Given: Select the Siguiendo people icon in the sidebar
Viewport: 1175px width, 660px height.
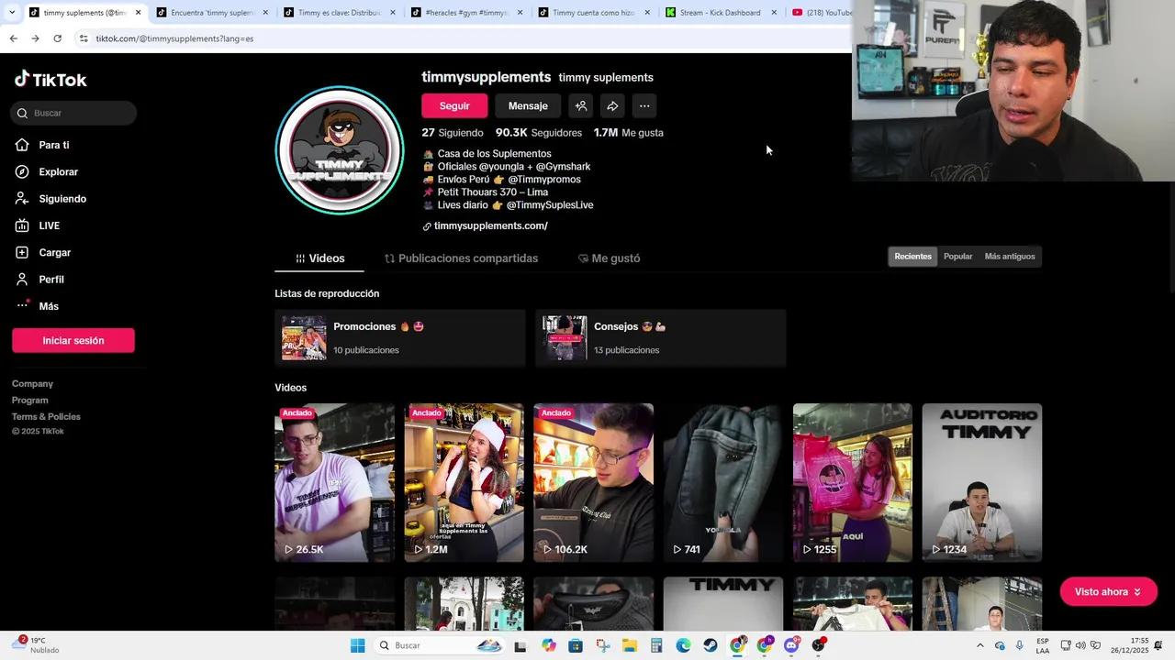Looking at the screenshot, I should point(24,199).
